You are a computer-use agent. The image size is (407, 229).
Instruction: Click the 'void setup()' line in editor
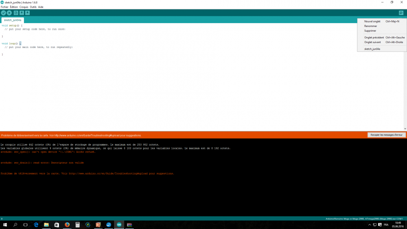point(12,25)
